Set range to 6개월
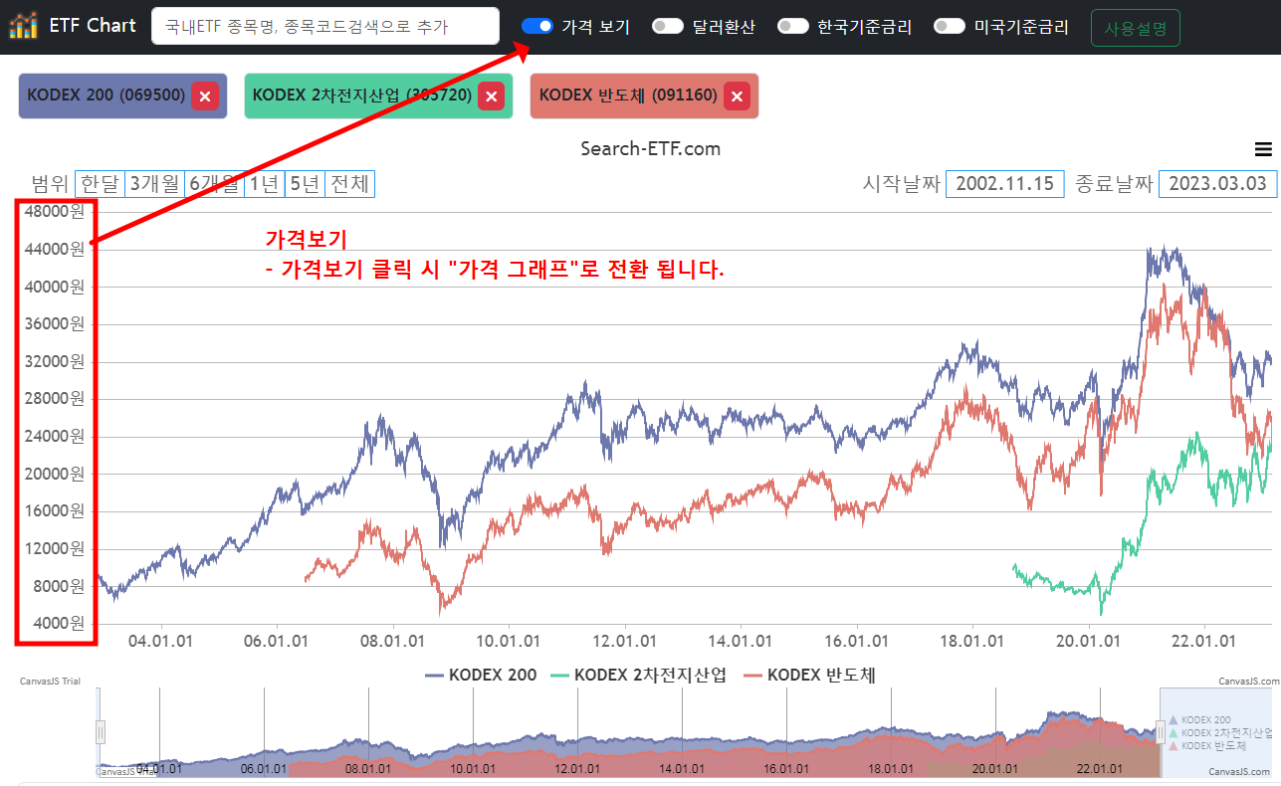 pos(214,184)
